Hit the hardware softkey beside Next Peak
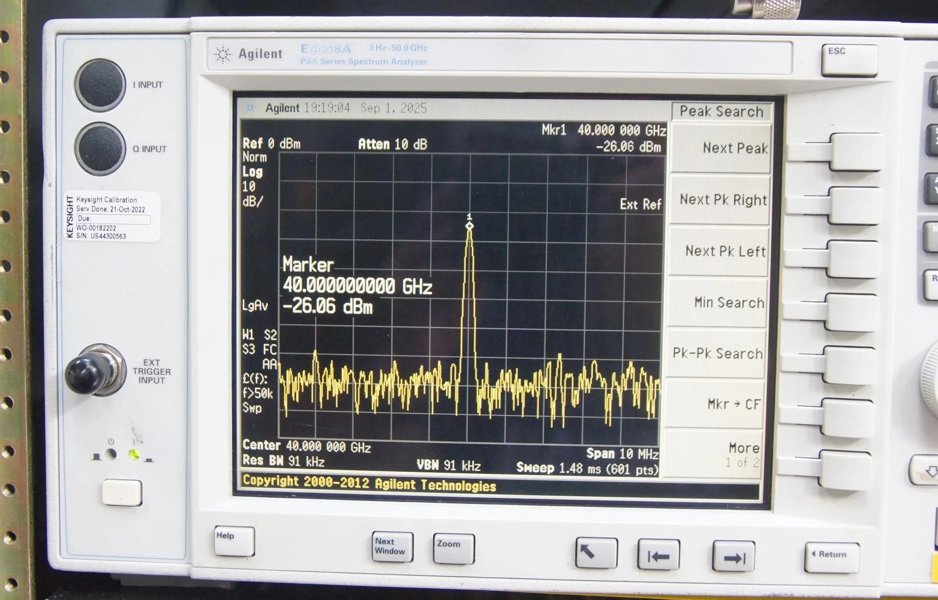 857,152
